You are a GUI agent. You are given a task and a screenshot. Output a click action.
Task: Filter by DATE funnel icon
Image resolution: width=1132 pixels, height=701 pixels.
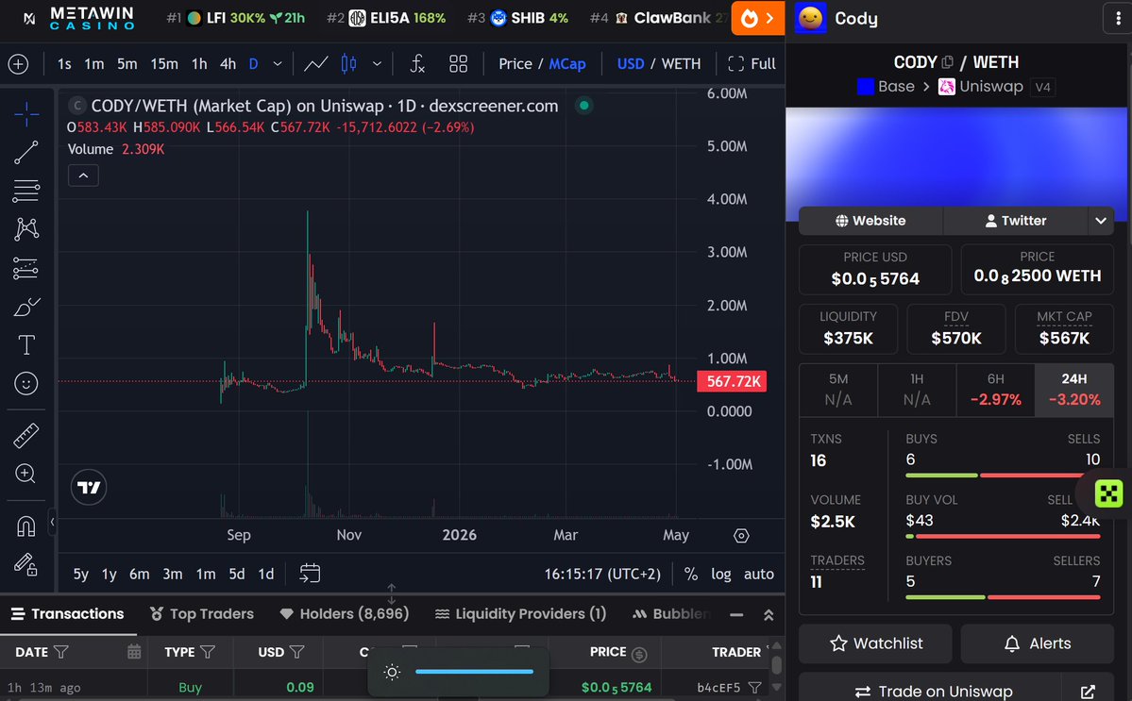pyautogui.click(x=61, y=652)
